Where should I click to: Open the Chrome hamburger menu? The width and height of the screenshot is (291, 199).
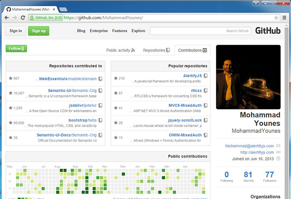coord(284,18)
